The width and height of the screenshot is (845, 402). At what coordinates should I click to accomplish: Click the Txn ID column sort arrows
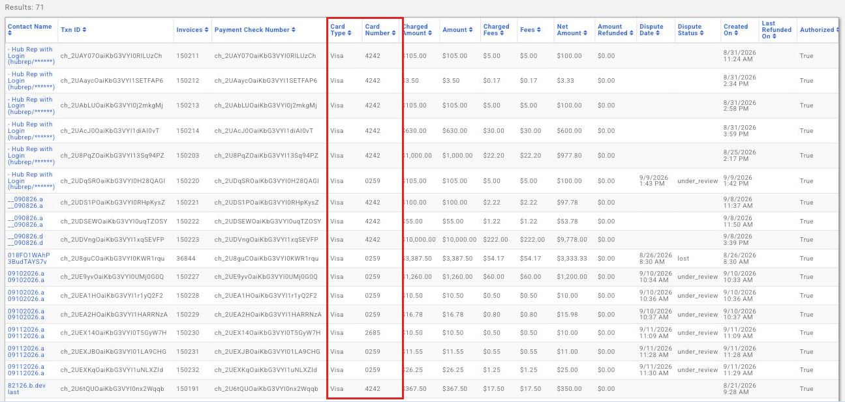[84, 30]
